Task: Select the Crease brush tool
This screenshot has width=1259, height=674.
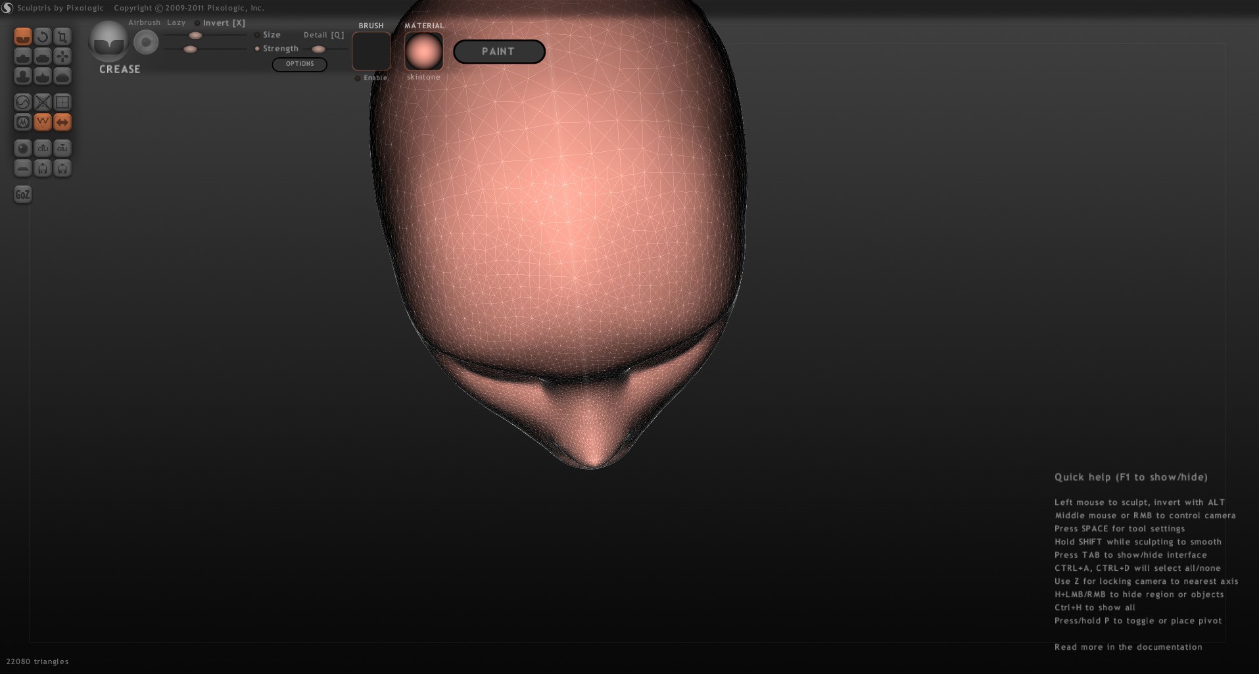Action: (x=23, y=37)
